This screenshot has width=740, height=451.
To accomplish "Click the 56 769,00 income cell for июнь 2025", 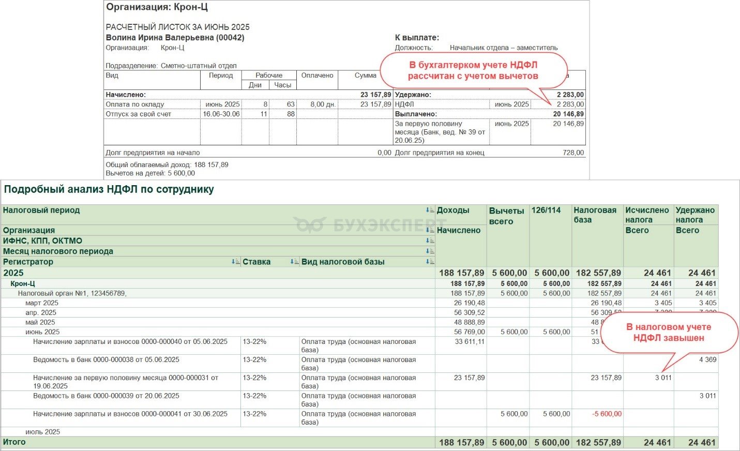I will click(470, 332).
